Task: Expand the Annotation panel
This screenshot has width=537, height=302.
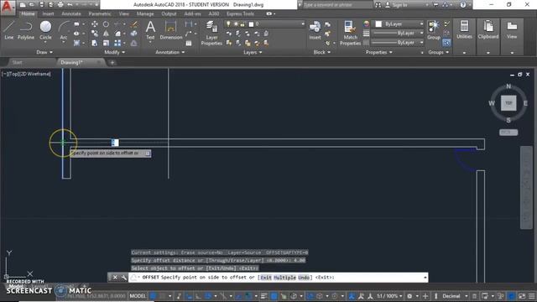Action: (x=170, y=52)
